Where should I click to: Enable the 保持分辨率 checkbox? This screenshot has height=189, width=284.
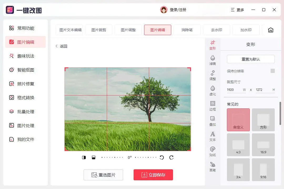273,71
